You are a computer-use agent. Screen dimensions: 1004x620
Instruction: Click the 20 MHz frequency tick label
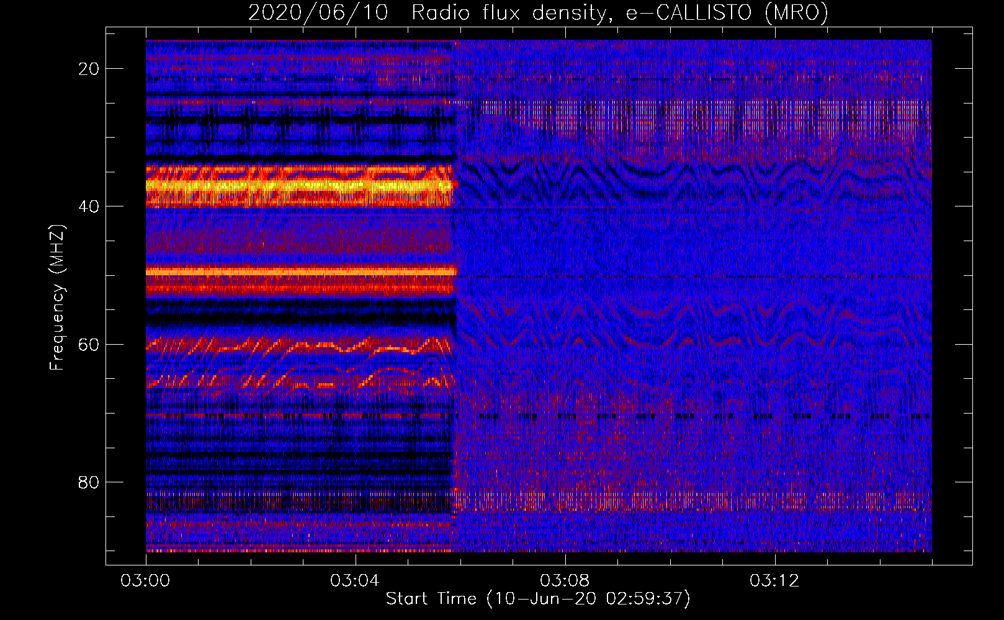pyautogui.click(x=89, y=69)
